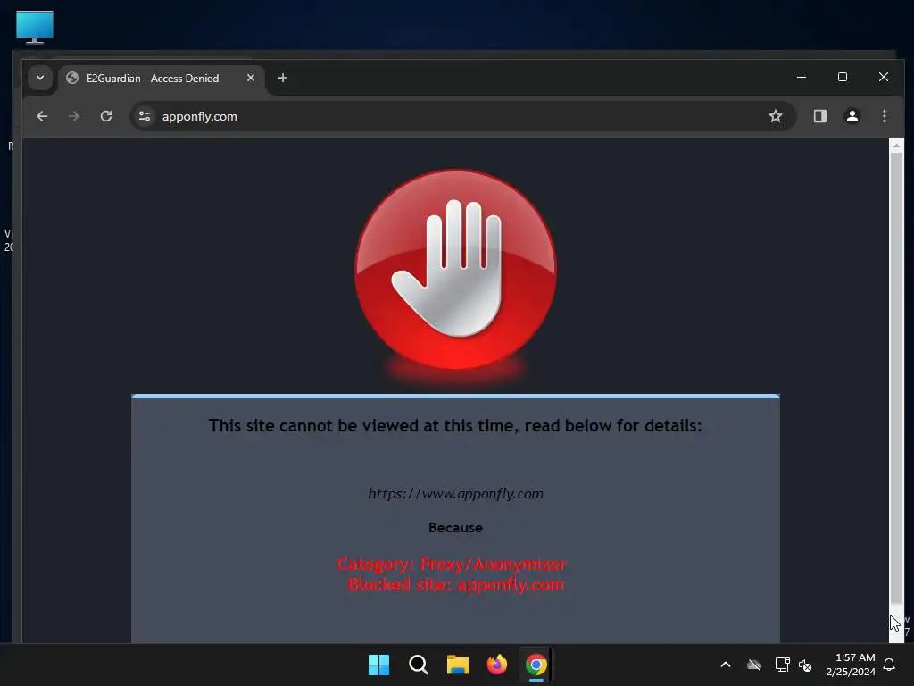Close the E2Guardian - Access Denied tab
This screenshot has height=686, width=914.
[251, 78]
